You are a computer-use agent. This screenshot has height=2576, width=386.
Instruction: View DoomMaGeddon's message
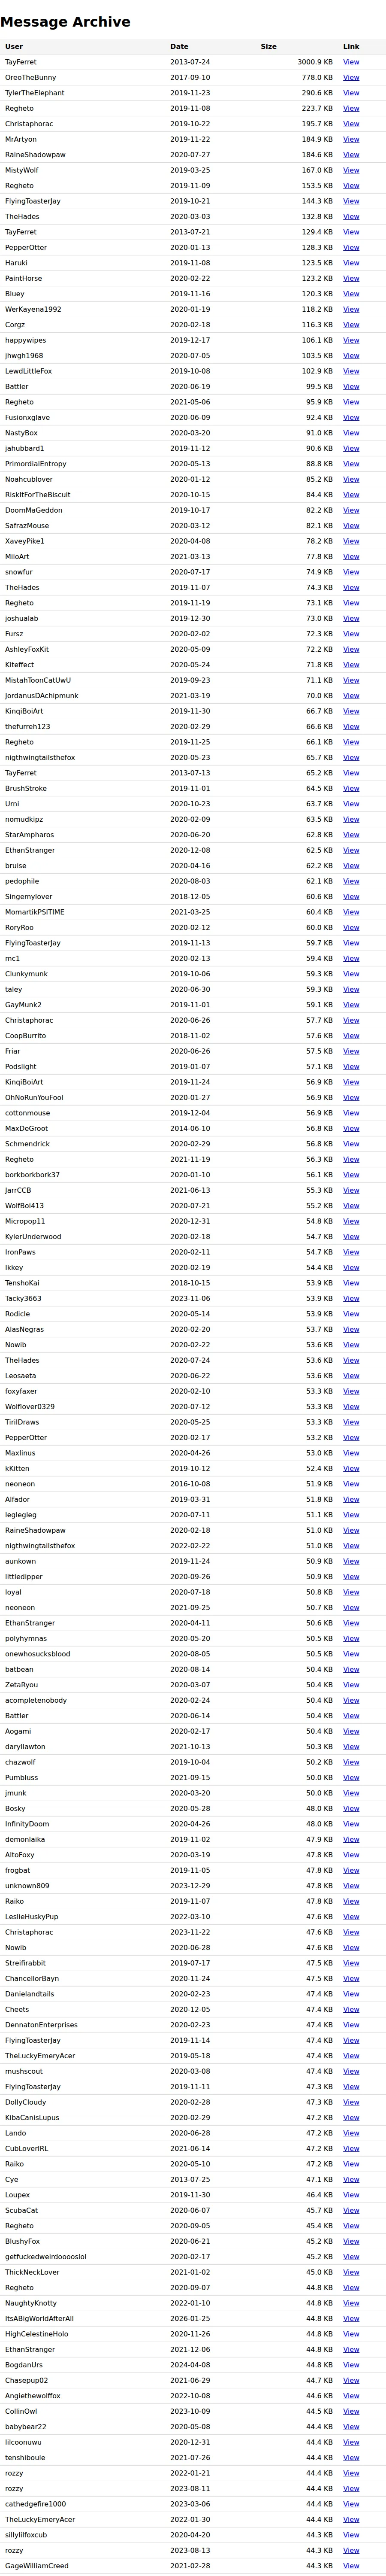click(x=351, y=510)
